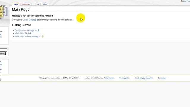190x107 pixels.
Task: Click external-link icon after MediaWiki FAQ
Action: (x=30, y=33)
